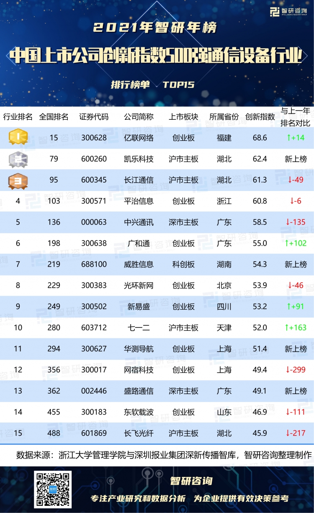Click the 公司简称 column header

point(139,117)
